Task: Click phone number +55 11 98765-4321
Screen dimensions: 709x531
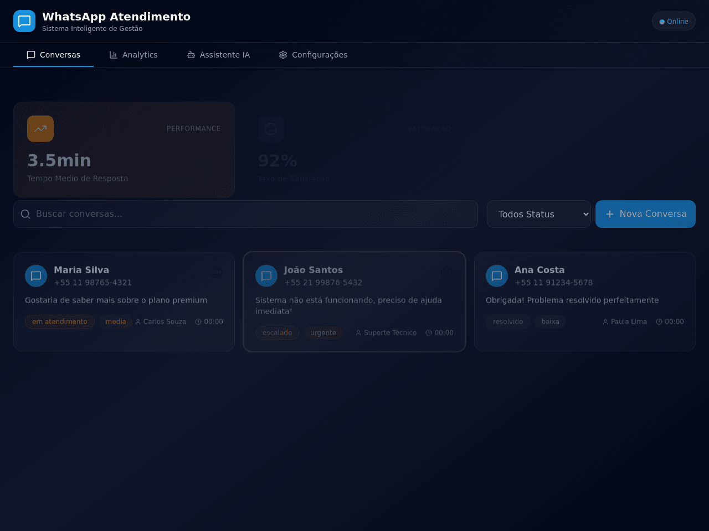Action: 93,283
